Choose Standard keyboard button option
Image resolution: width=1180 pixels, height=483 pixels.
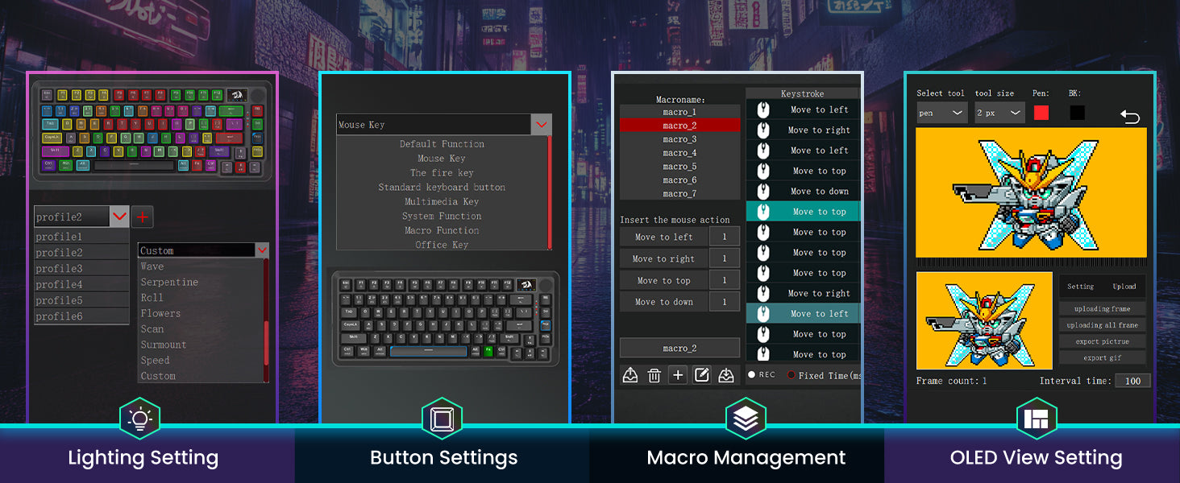[x=442, y=188]
